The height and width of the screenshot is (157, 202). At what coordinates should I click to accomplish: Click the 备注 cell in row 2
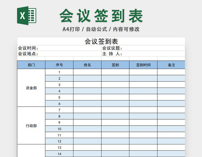click(171, 78)
